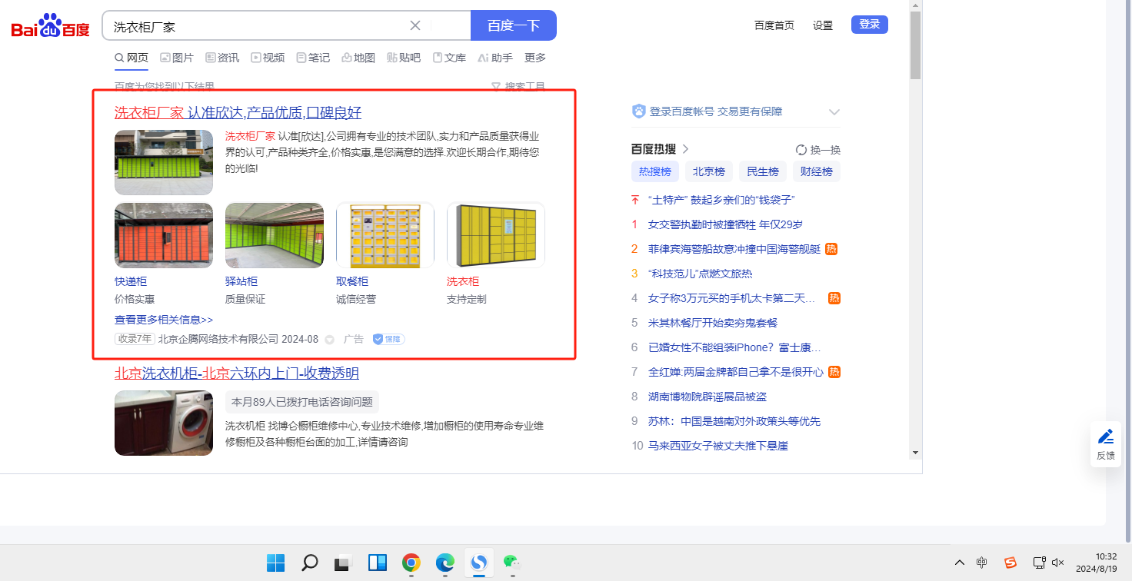
Task: Open the Ai 助手 tab
Action: pyautogui.click(x=495, y=58)
